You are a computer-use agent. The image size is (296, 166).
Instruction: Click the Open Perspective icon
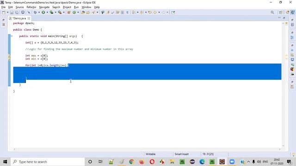point(281,12)
